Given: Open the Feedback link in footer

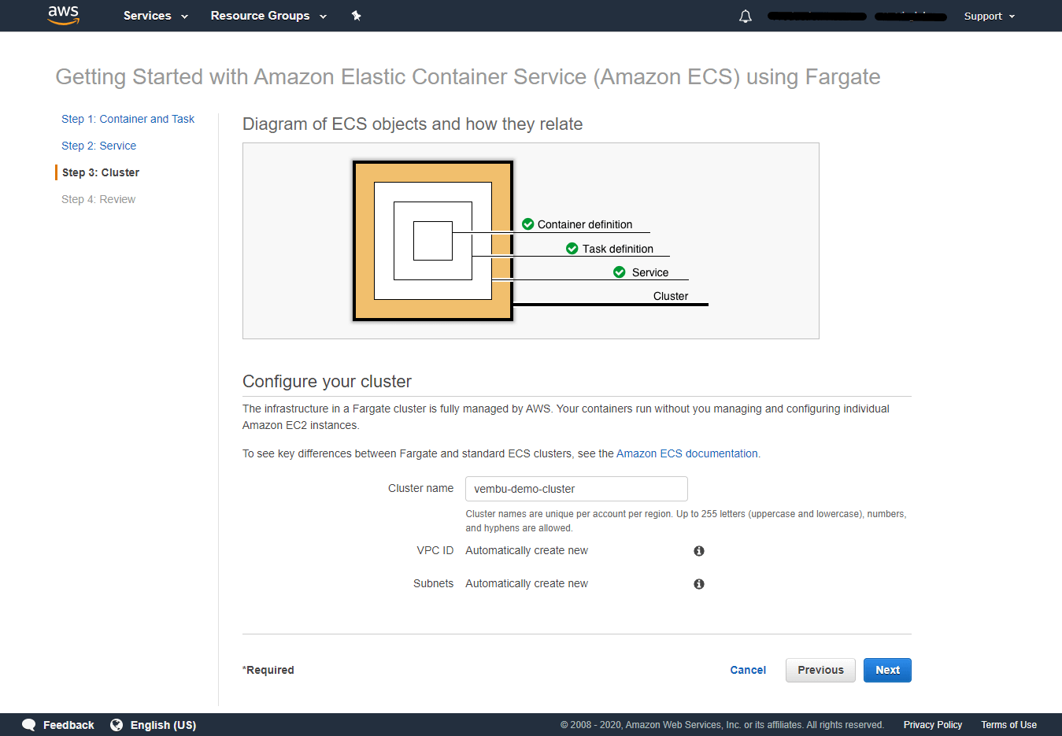Looking at the screenshot, I should pyautogui.click(x=68, y=725).
